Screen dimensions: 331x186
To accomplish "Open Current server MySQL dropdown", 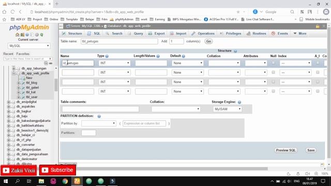I will (x=29, y=46).
